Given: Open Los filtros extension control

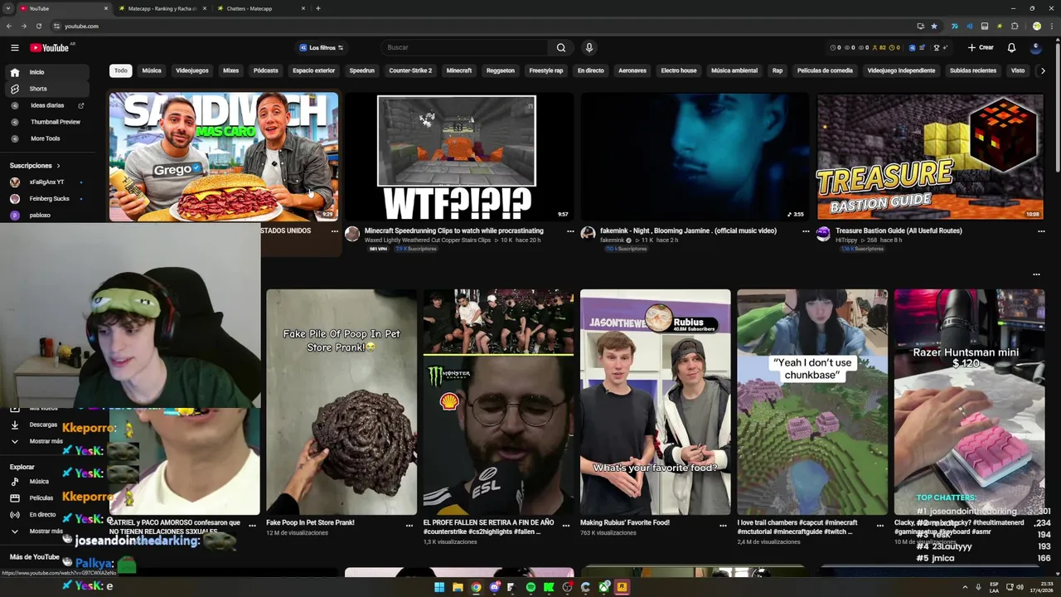Looking at the screenshot, I should point(321,47).
